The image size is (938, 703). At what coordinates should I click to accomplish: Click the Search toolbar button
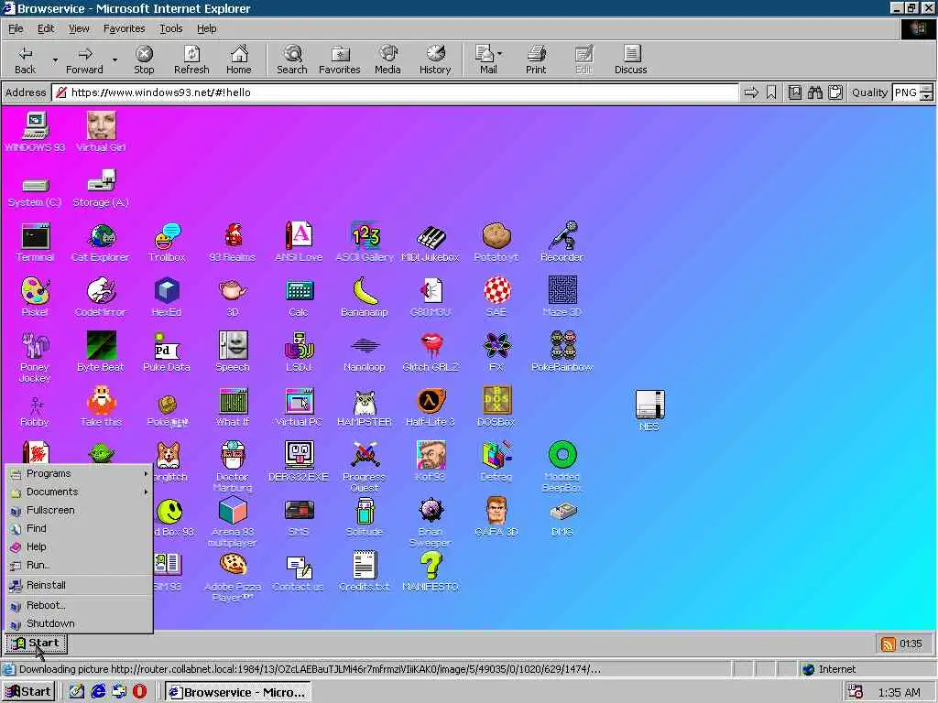[292, 59]
